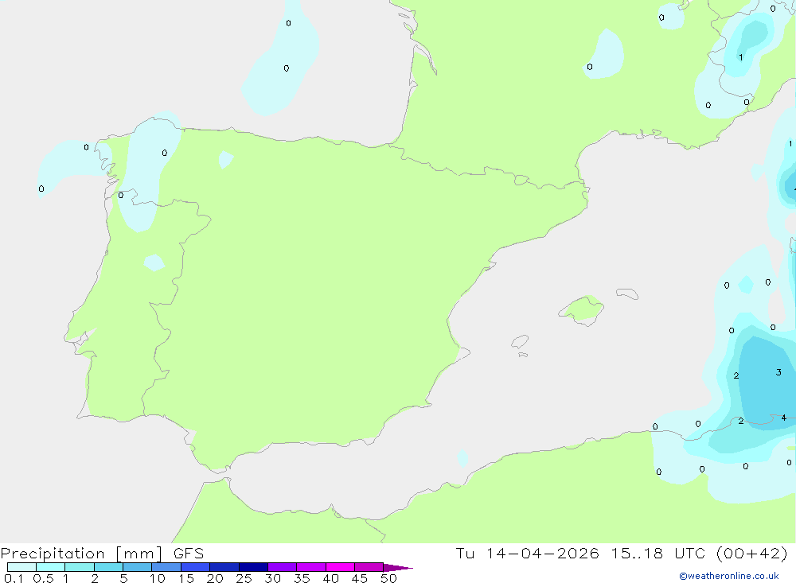Click the legend scale label '35'

tap(302, 578)
